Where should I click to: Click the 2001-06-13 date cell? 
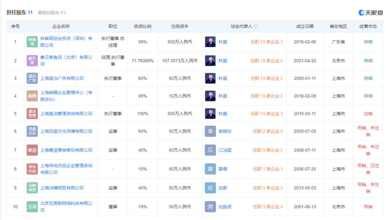click(305, 207)
